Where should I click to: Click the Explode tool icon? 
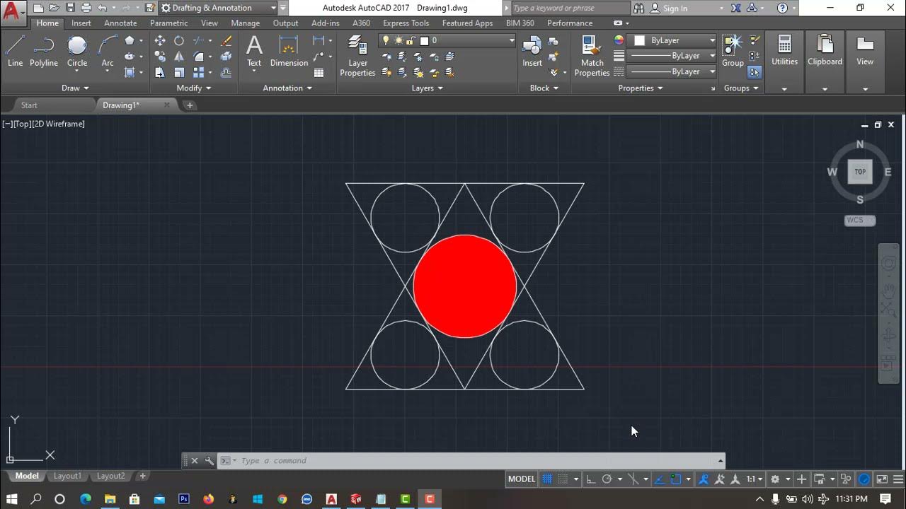(x=226, y=57)
